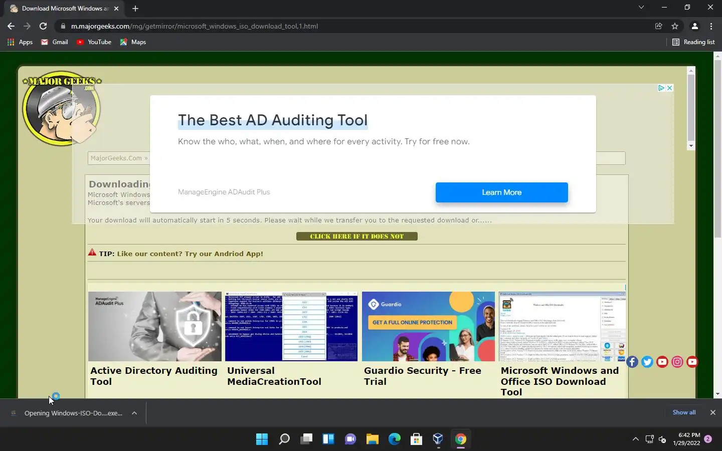The width and height of the screenshot is (722, 451).
Task: Open the Maps bookmark
Action: tap(133, 42)
